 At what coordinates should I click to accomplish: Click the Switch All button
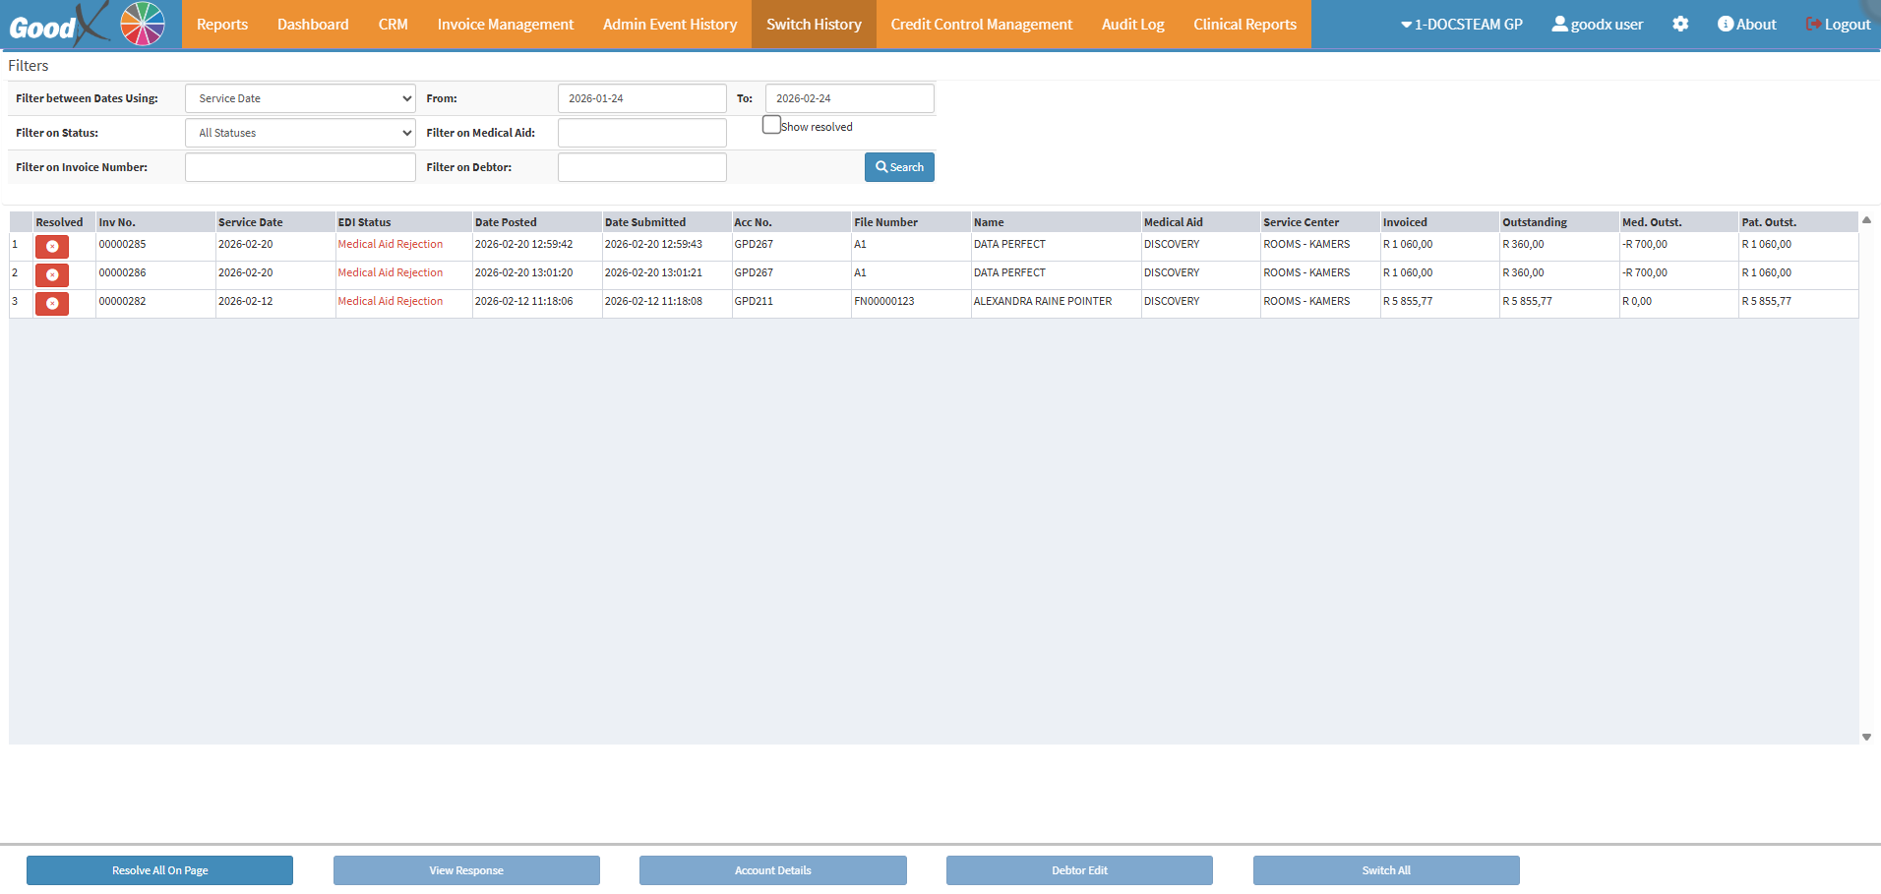click(x=1386, y=870)
